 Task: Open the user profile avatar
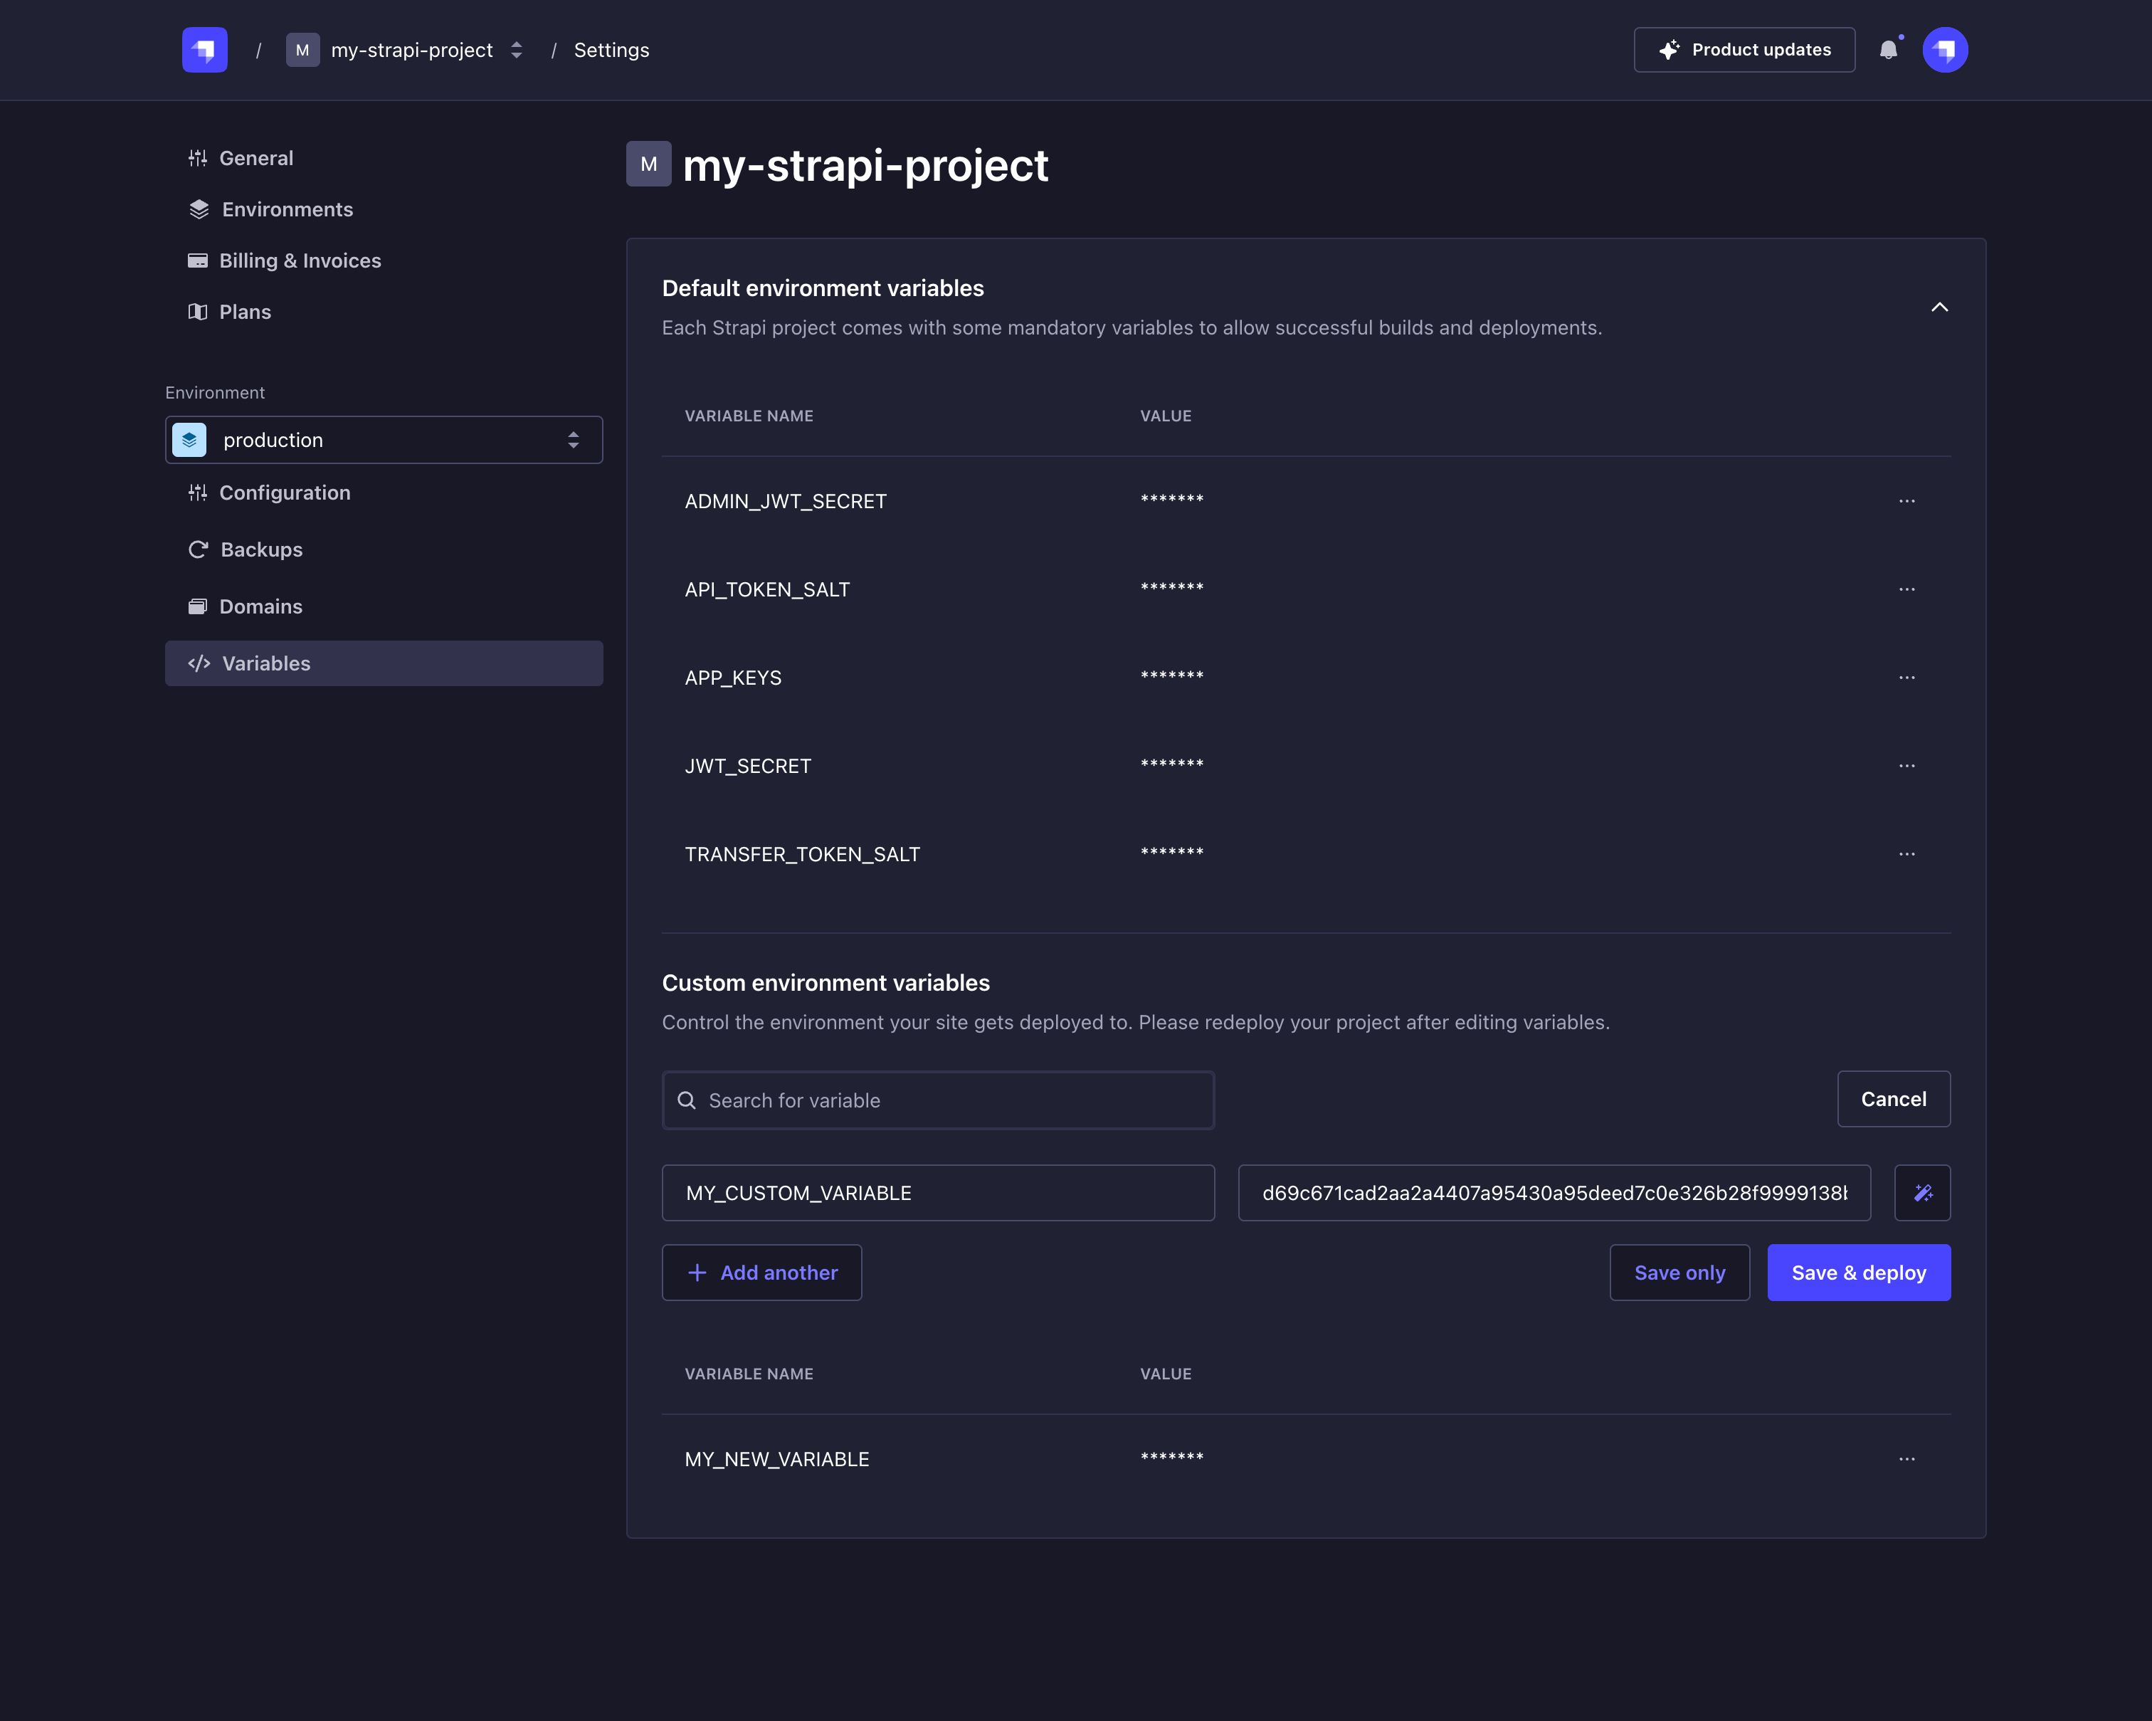pos(1946,50)
